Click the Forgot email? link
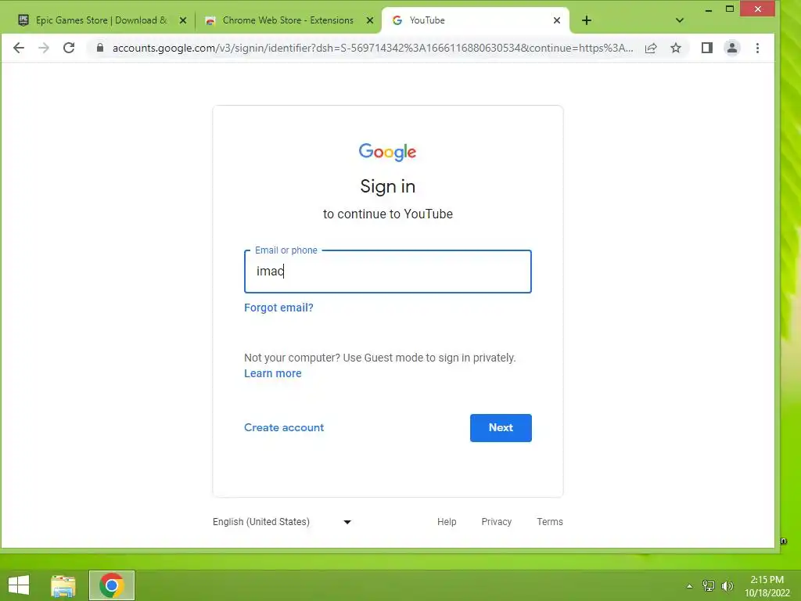801x601 pixels. [279, 308]
